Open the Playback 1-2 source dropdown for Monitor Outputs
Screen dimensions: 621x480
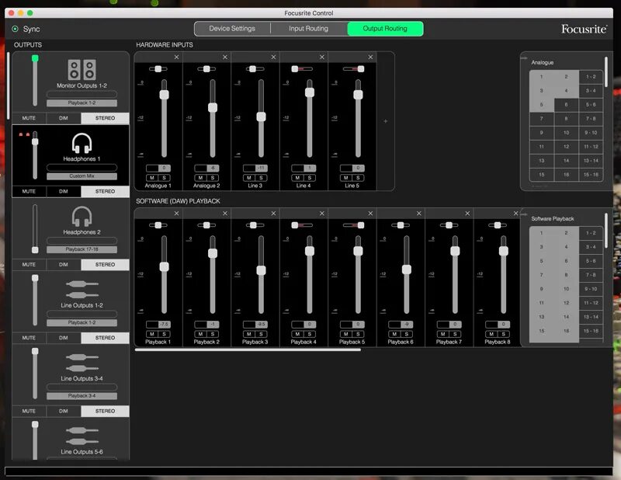(82, 103)
